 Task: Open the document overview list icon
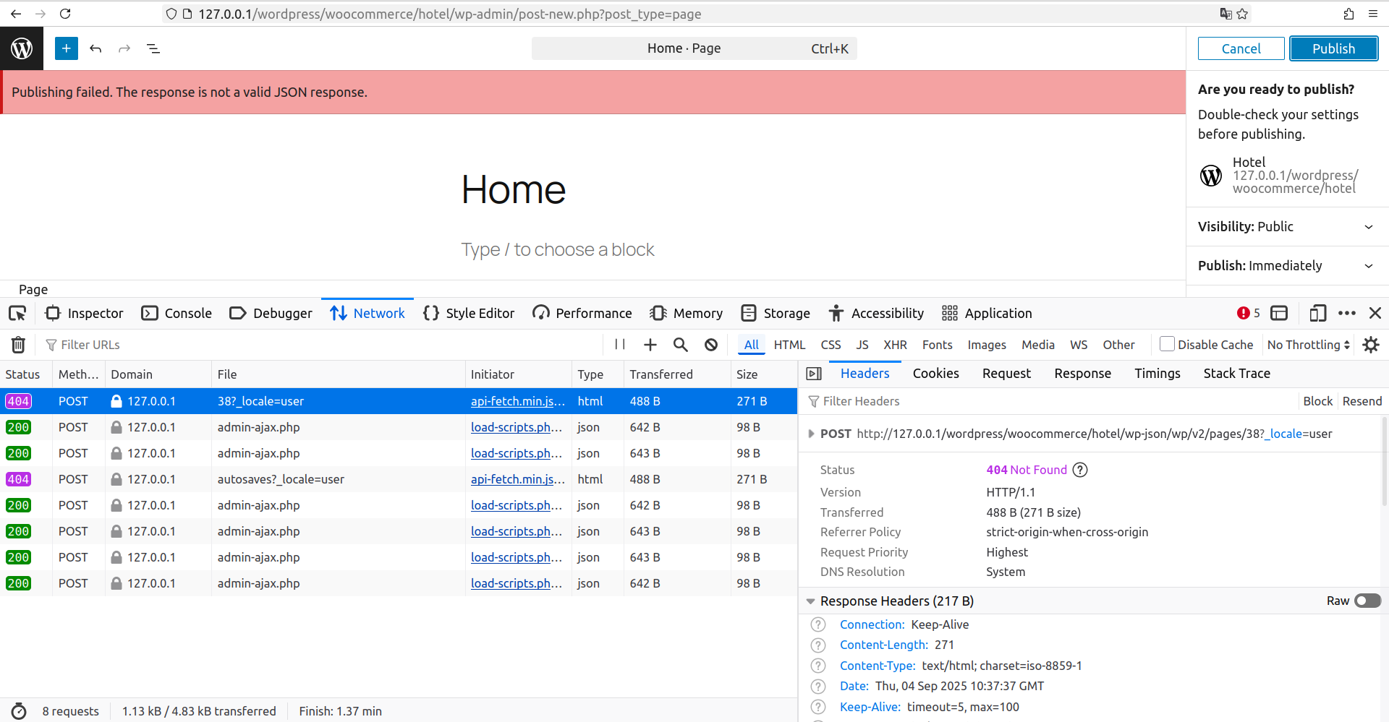click(x=153, y=48)
